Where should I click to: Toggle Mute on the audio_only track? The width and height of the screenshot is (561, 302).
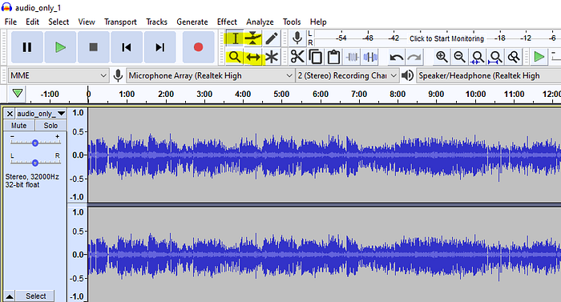point(19,126)
